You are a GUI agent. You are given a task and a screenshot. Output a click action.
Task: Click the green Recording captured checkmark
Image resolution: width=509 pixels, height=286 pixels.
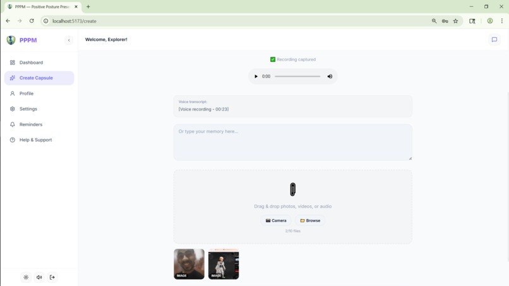pyautogui.click(x=273, y=59)
